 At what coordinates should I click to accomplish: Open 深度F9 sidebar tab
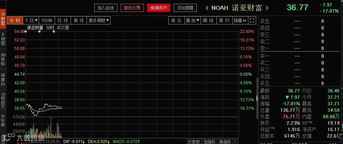click(3, 80)
